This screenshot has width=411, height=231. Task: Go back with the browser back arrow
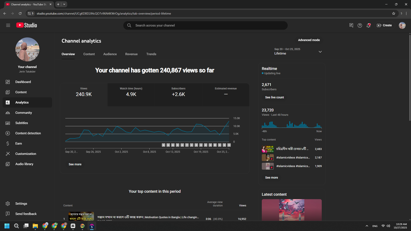coord(5,13)
